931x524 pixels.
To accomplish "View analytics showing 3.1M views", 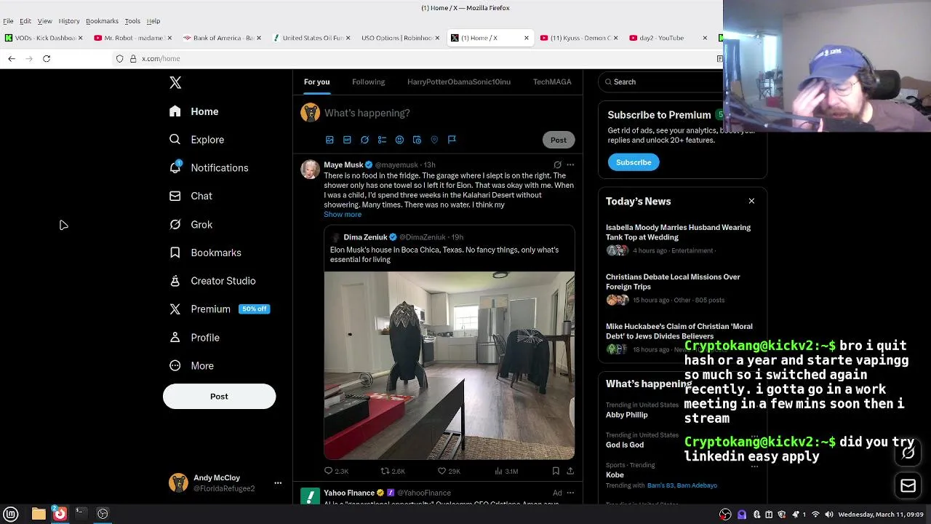I will [506, 471].
